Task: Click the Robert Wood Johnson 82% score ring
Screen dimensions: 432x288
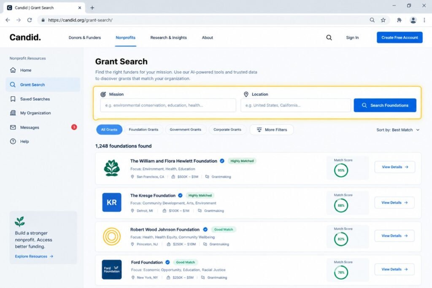Action: click(341, 239)
